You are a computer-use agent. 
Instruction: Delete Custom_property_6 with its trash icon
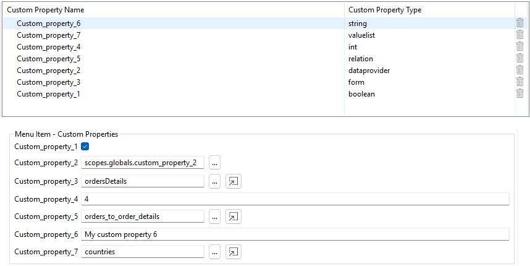[520, 23]
